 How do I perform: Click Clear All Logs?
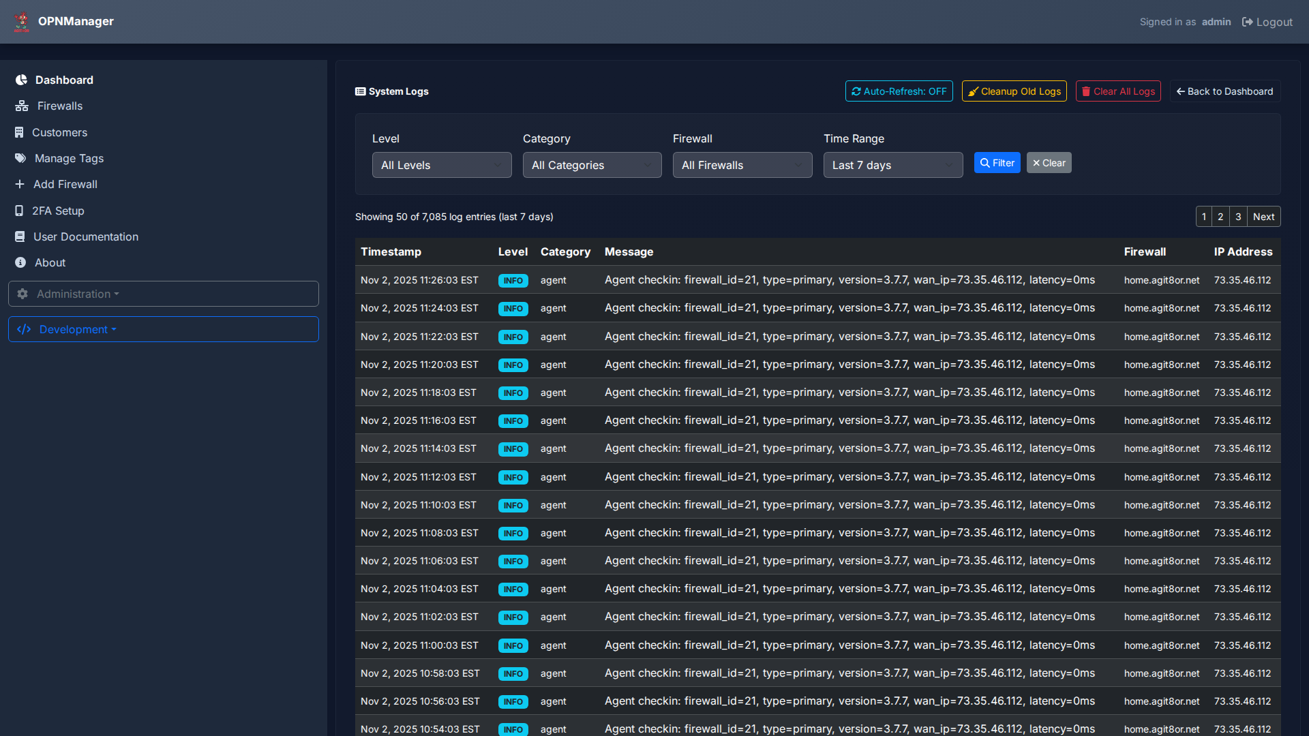coord(1117,91)
